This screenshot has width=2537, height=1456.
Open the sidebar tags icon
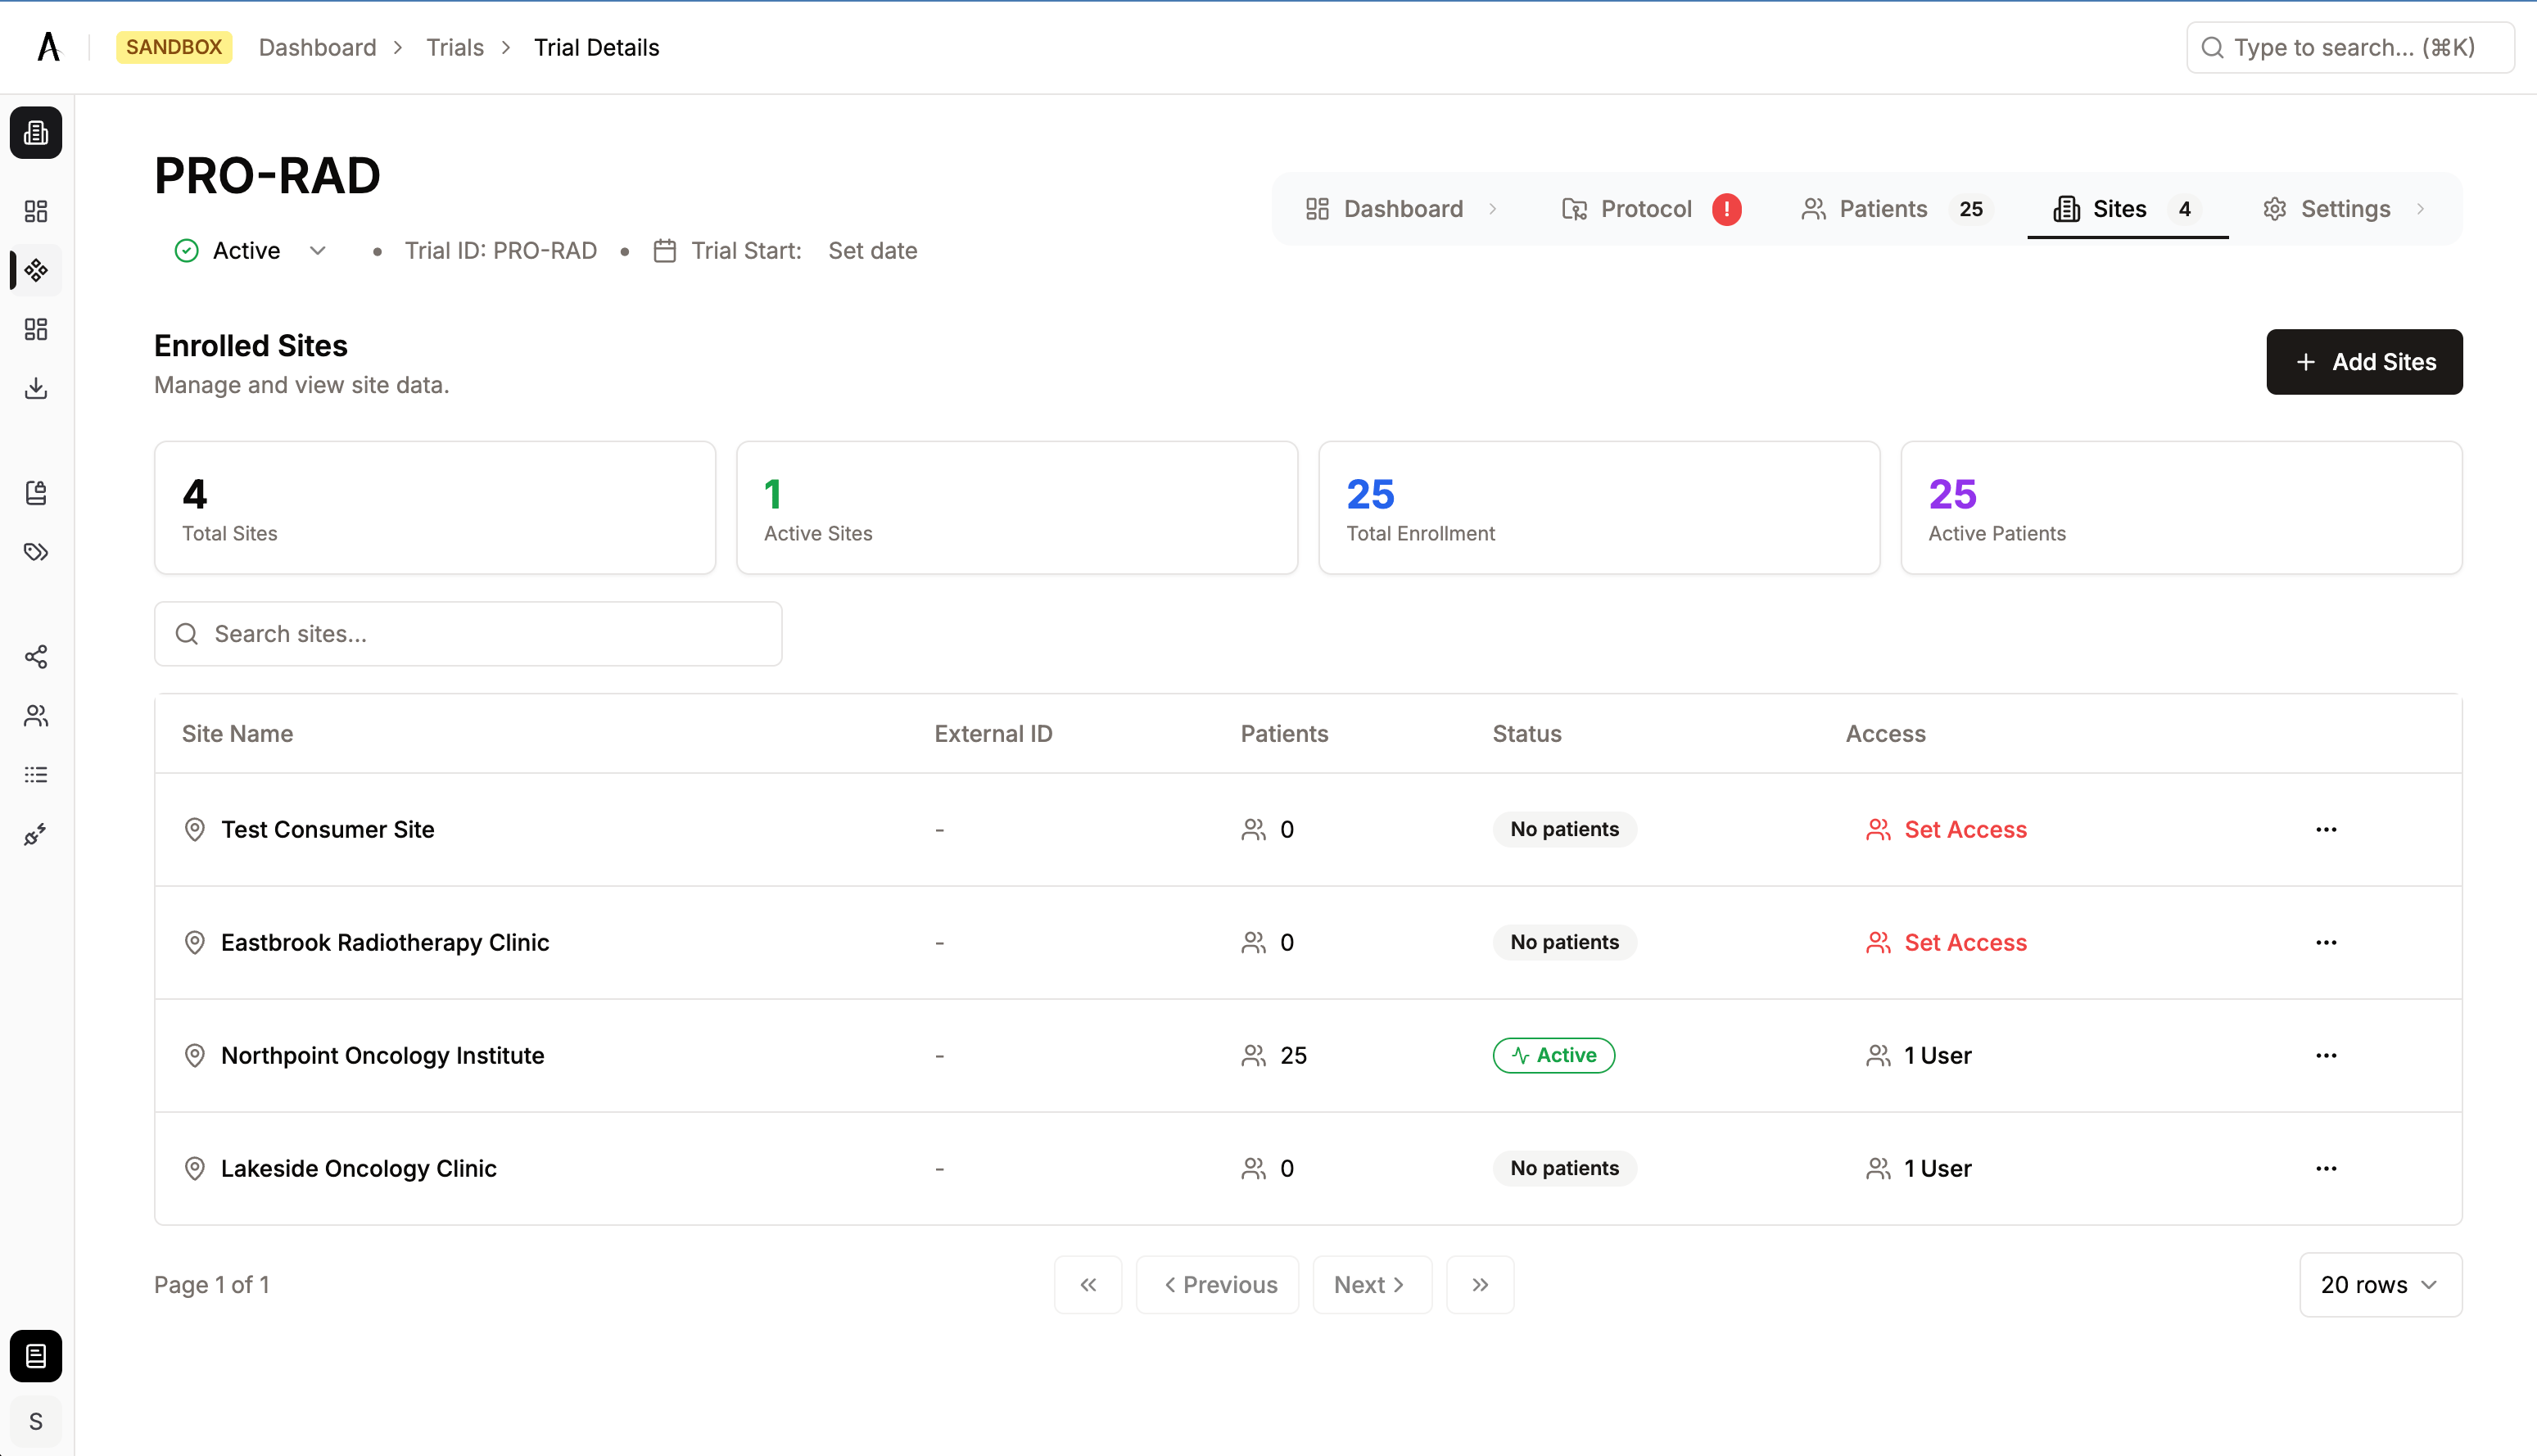coord(36,551)
